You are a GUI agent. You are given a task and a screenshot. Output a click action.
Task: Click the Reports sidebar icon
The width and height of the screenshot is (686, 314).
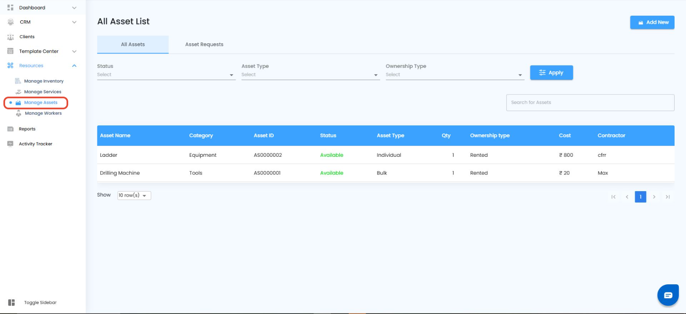pyautogui.click(x=11, y=129)
